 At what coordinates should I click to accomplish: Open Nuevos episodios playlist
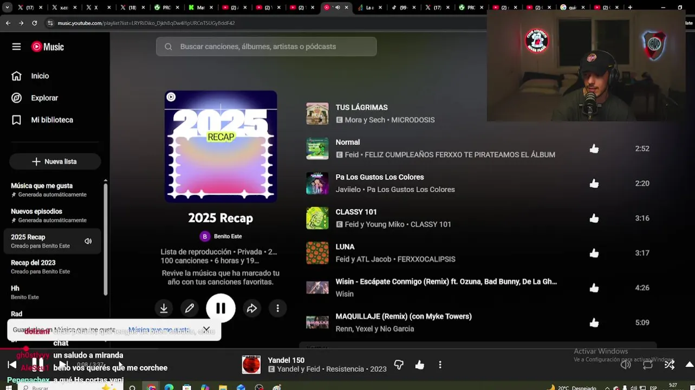coord(53,216)
